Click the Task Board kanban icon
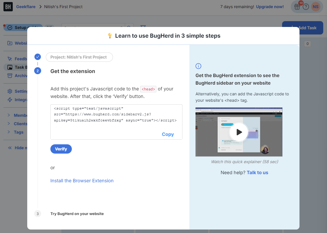The width and height of the screenshot is (327, 233). pos(10,67)
